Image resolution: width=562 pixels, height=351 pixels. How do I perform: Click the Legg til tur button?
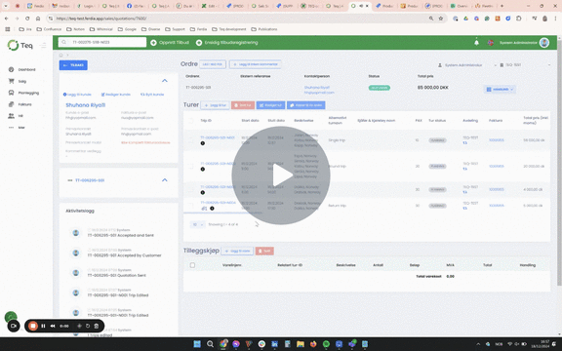(215, 105)
